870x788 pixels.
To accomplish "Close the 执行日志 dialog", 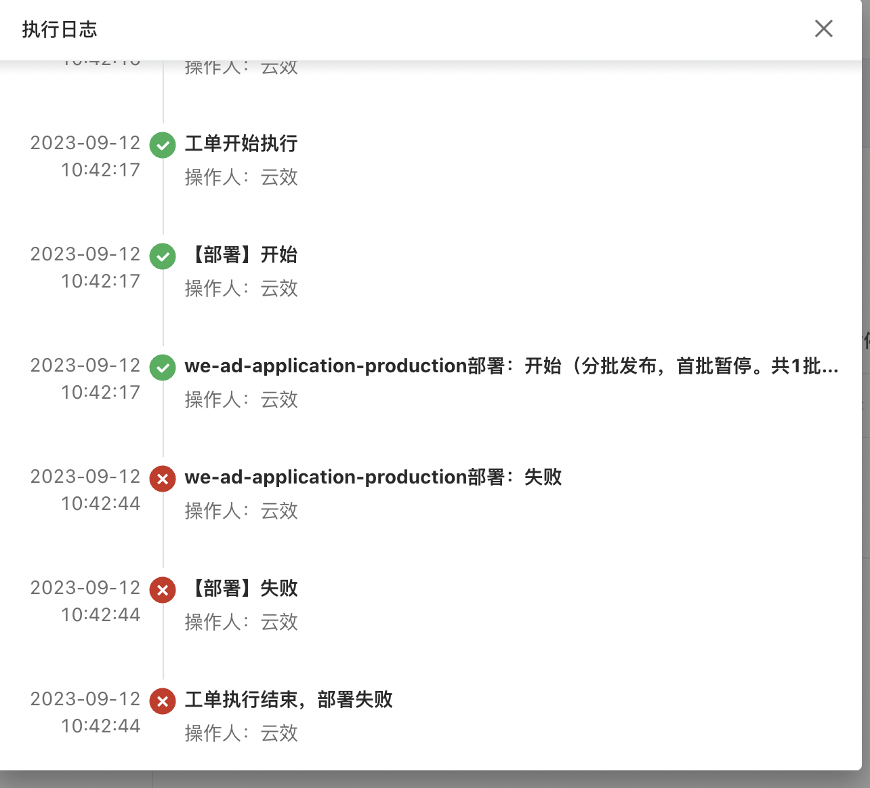I will (x=823, y=28).
